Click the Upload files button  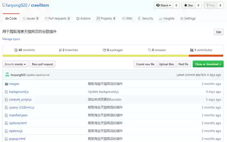[166, 64]
